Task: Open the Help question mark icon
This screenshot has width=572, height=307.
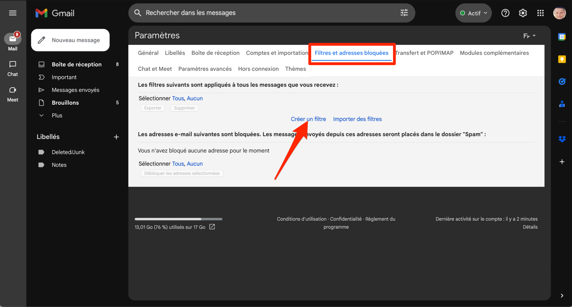Action: coord(505,13)
